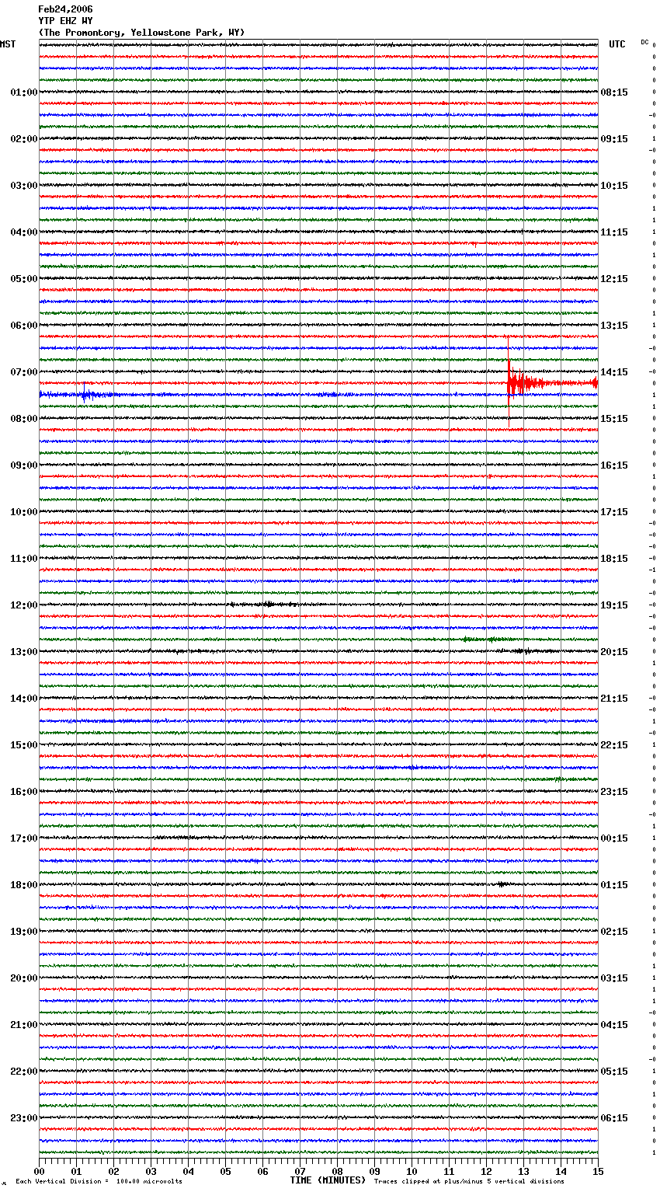Click the black burst on the 18:00 trace
The width and height of the screenshot is (660, 1192).
(x=502, y=884)
